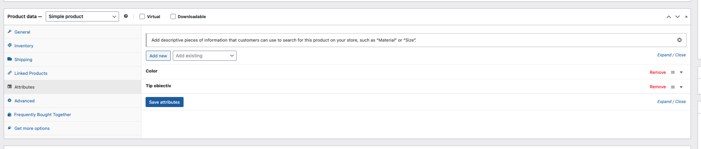Click the help question mark icon
This screenshot has height=149, width=701.
(126, 16)
